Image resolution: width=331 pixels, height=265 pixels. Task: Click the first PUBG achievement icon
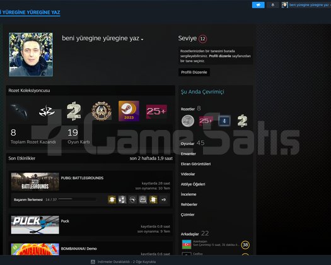point(112,199)
